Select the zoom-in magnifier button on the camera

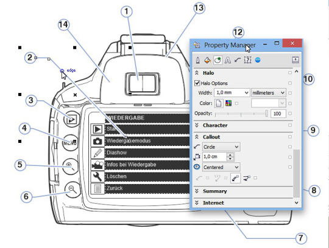pos(71,167)
